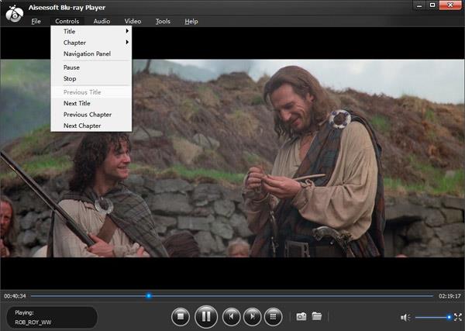
Task: Mute audio via the speaker icon
Action: click(405, 318)
